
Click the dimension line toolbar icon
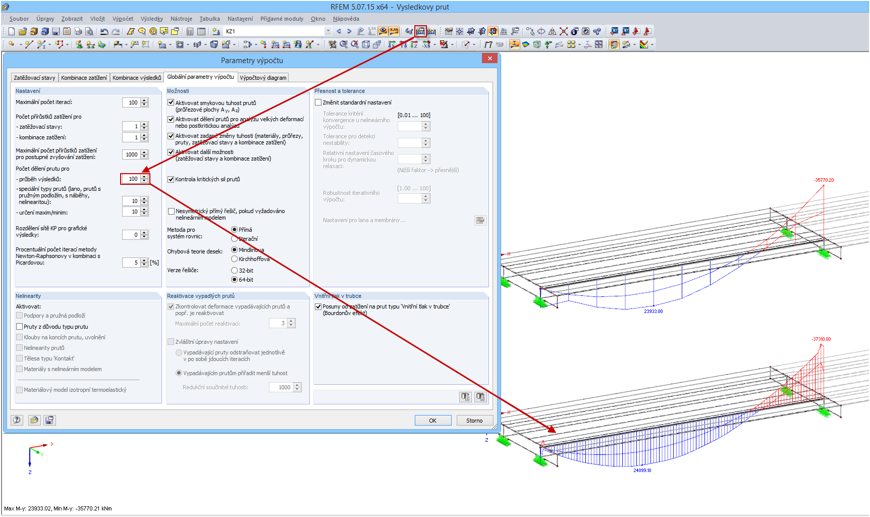coord(118,44)
